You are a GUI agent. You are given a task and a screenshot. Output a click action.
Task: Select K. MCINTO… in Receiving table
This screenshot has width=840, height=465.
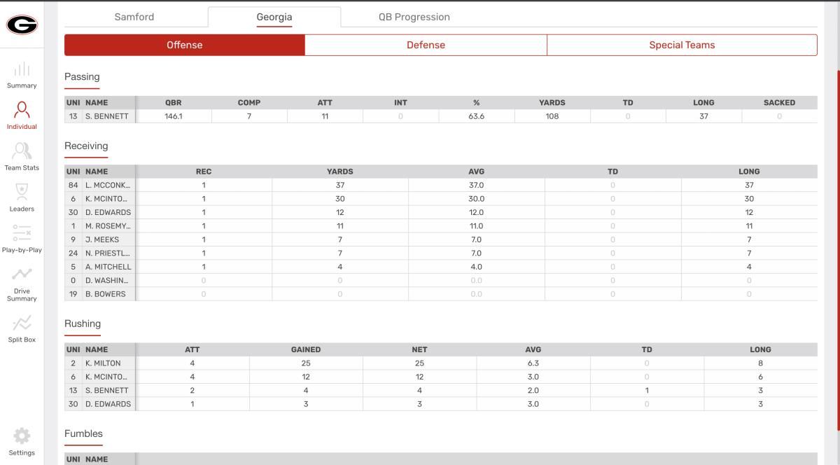(108, 199)
